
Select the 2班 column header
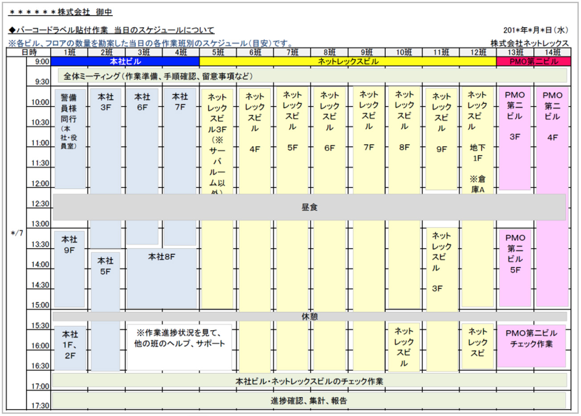[106, 53]
